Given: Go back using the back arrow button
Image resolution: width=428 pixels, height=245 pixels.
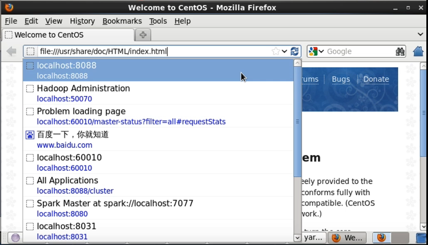Looking at the screenshot, I should pos(11,51).
